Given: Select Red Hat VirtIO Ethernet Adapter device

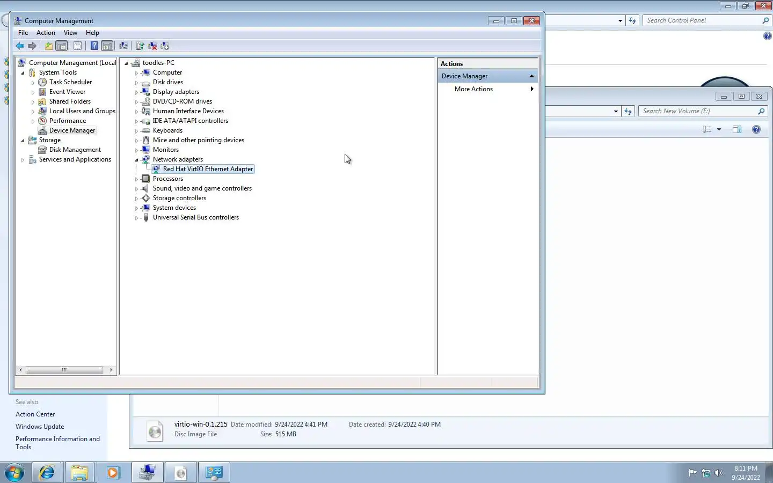Looking at the screenshot, I should 208,169.
